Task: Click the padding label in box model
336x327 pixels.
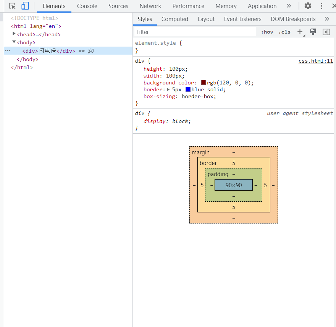Action: [218, 174]
